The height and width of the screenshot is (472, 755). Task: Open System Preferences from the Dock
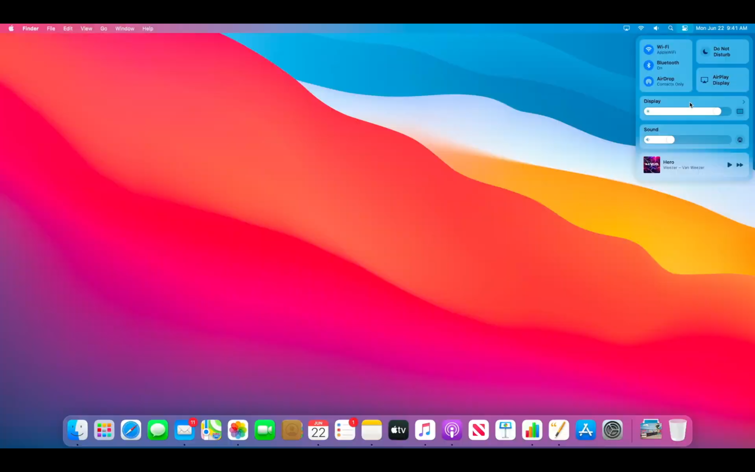click(612, 430)
